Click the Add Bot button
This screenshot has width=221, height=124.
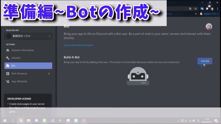(x=205, y=61)
